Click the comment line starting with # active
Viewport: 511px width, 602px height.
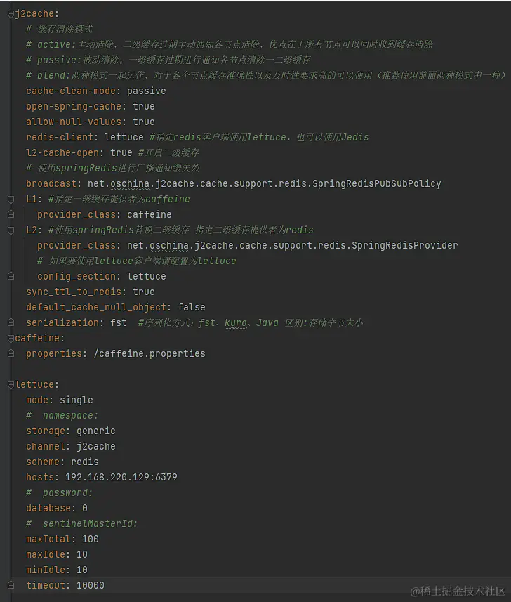point(230,44)
